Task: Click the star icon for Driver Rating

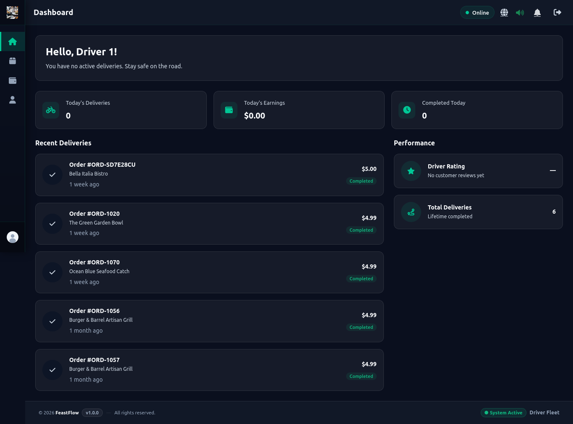Action: tap(411, 171)
